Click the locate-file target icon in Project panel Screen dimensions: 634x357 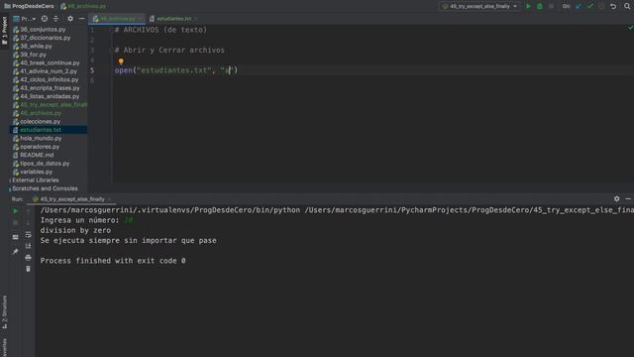click(45, 19)
